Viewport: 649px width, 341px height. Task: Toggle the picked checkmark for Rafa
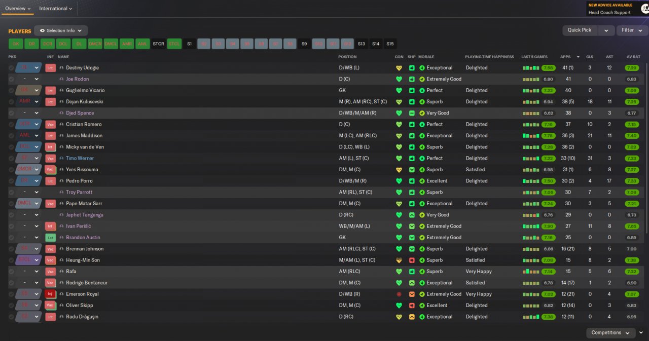coord(11,272)
